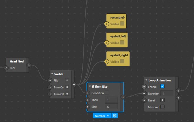Click the Head Nod output port arrow
194x122 pixels.
click(29, 65)
